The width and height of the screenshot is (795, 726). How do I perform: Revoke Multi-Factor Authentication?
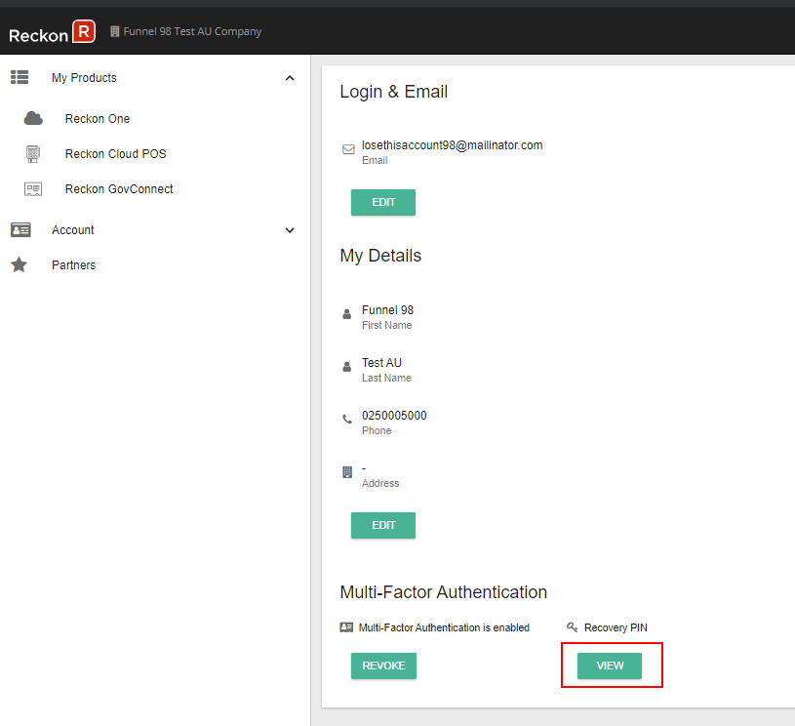point(383,665)
